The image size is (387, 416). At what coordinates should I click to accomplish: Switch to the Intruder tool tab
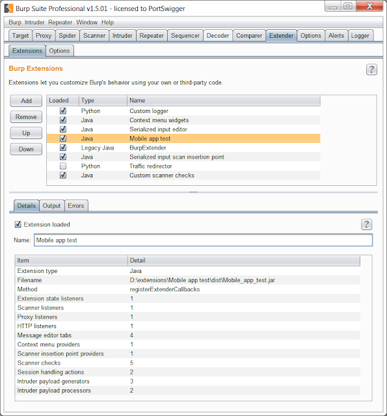click(x=122, y=36)
